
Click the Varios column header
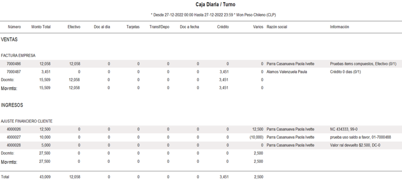[258, 27]
